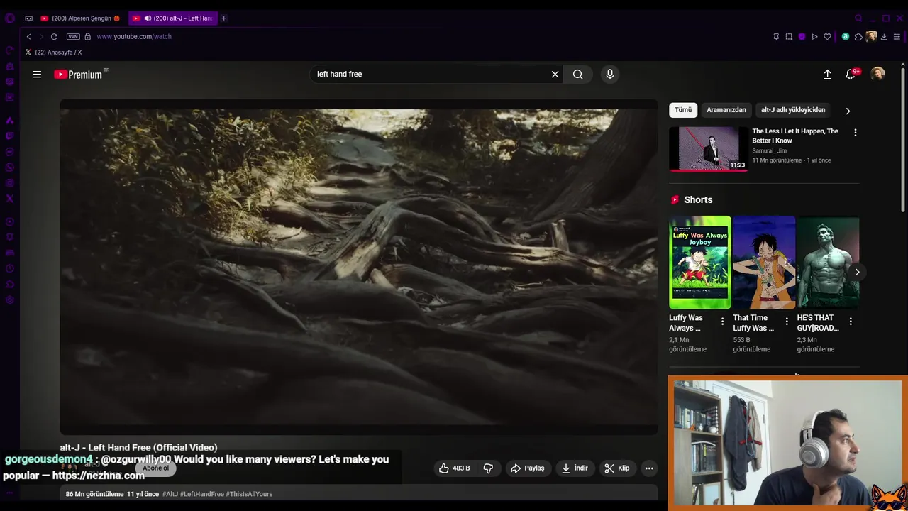Open the YouTube notifications bell
908x511 pixels.
851,74
